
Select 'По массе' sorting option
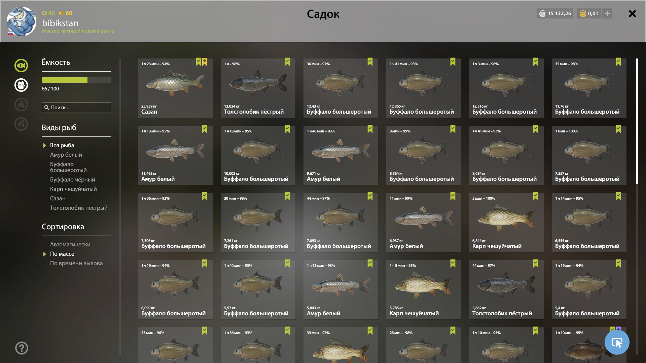[x=62, y=254]
